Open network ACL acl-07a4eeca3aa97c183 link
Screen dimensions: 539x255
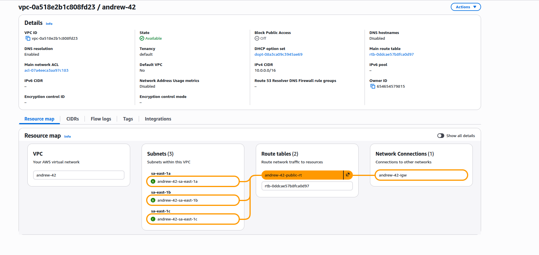coord(46,70)
